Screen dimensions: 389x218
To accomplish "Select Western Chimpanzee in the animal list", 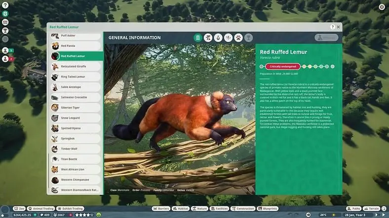I will coord(76,180).
